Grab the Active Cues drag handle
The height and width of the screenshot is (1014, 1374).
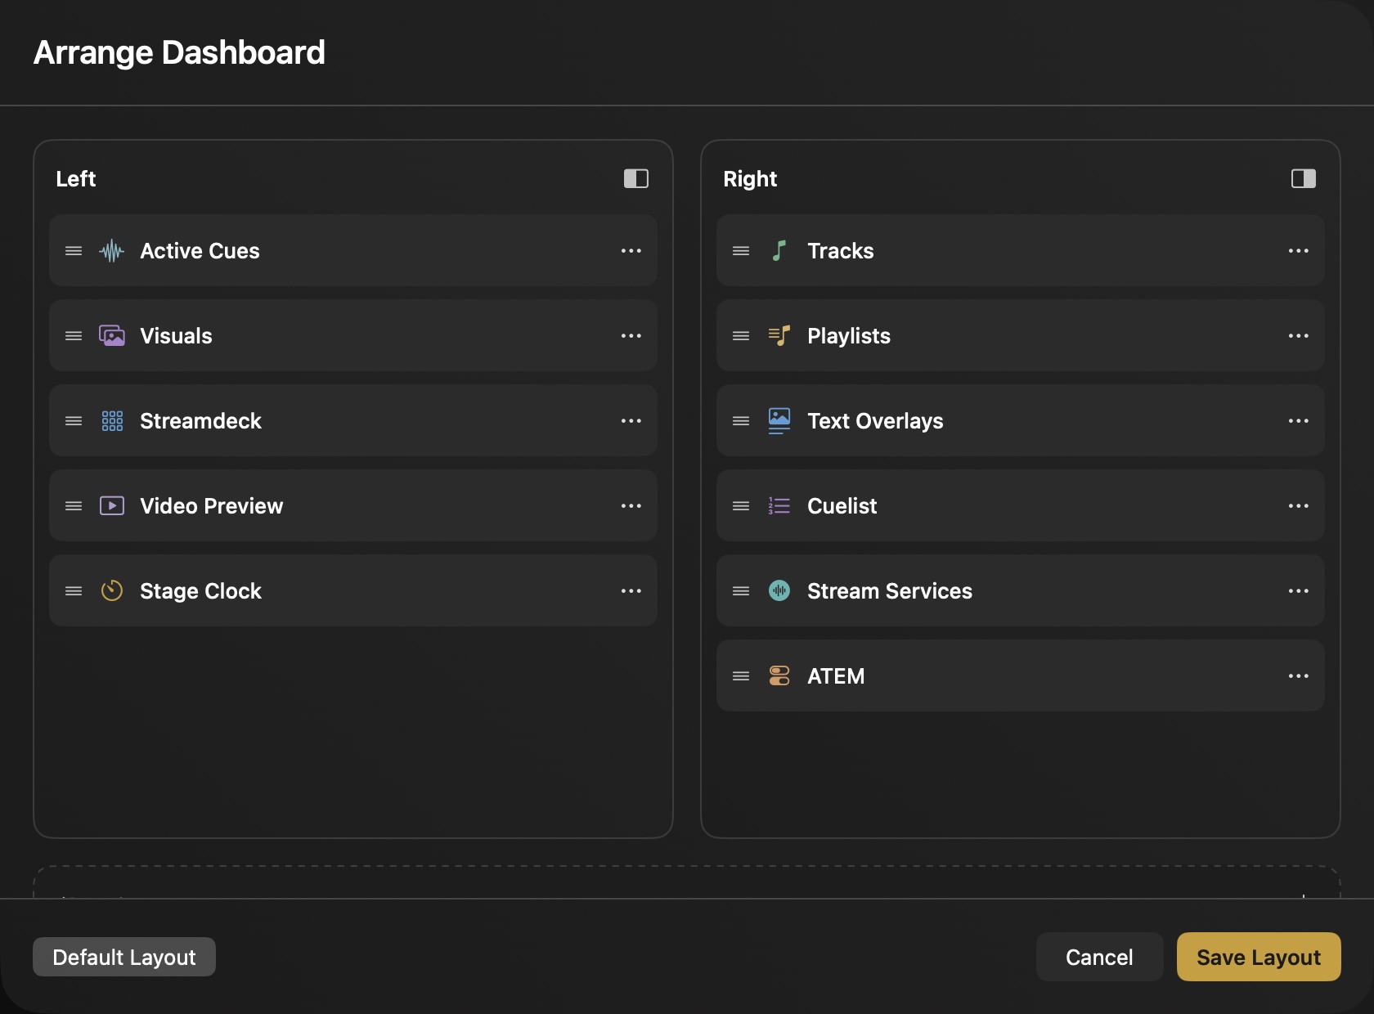pyautogui.click(x=74, y=251)
